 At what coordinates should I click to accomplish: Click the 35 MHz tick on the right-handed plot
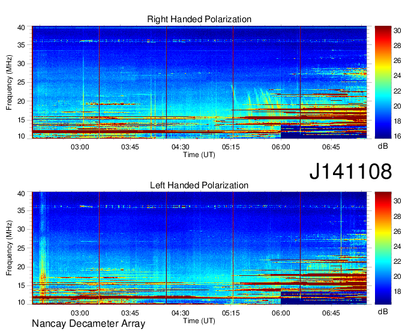(x=21, y=45)
